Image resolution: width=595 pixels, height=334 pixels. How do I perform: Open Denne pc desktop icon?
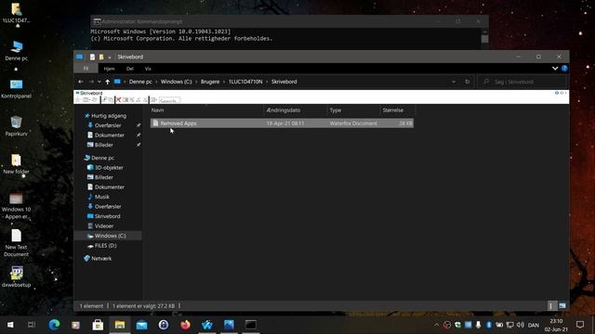pos(17,51)
